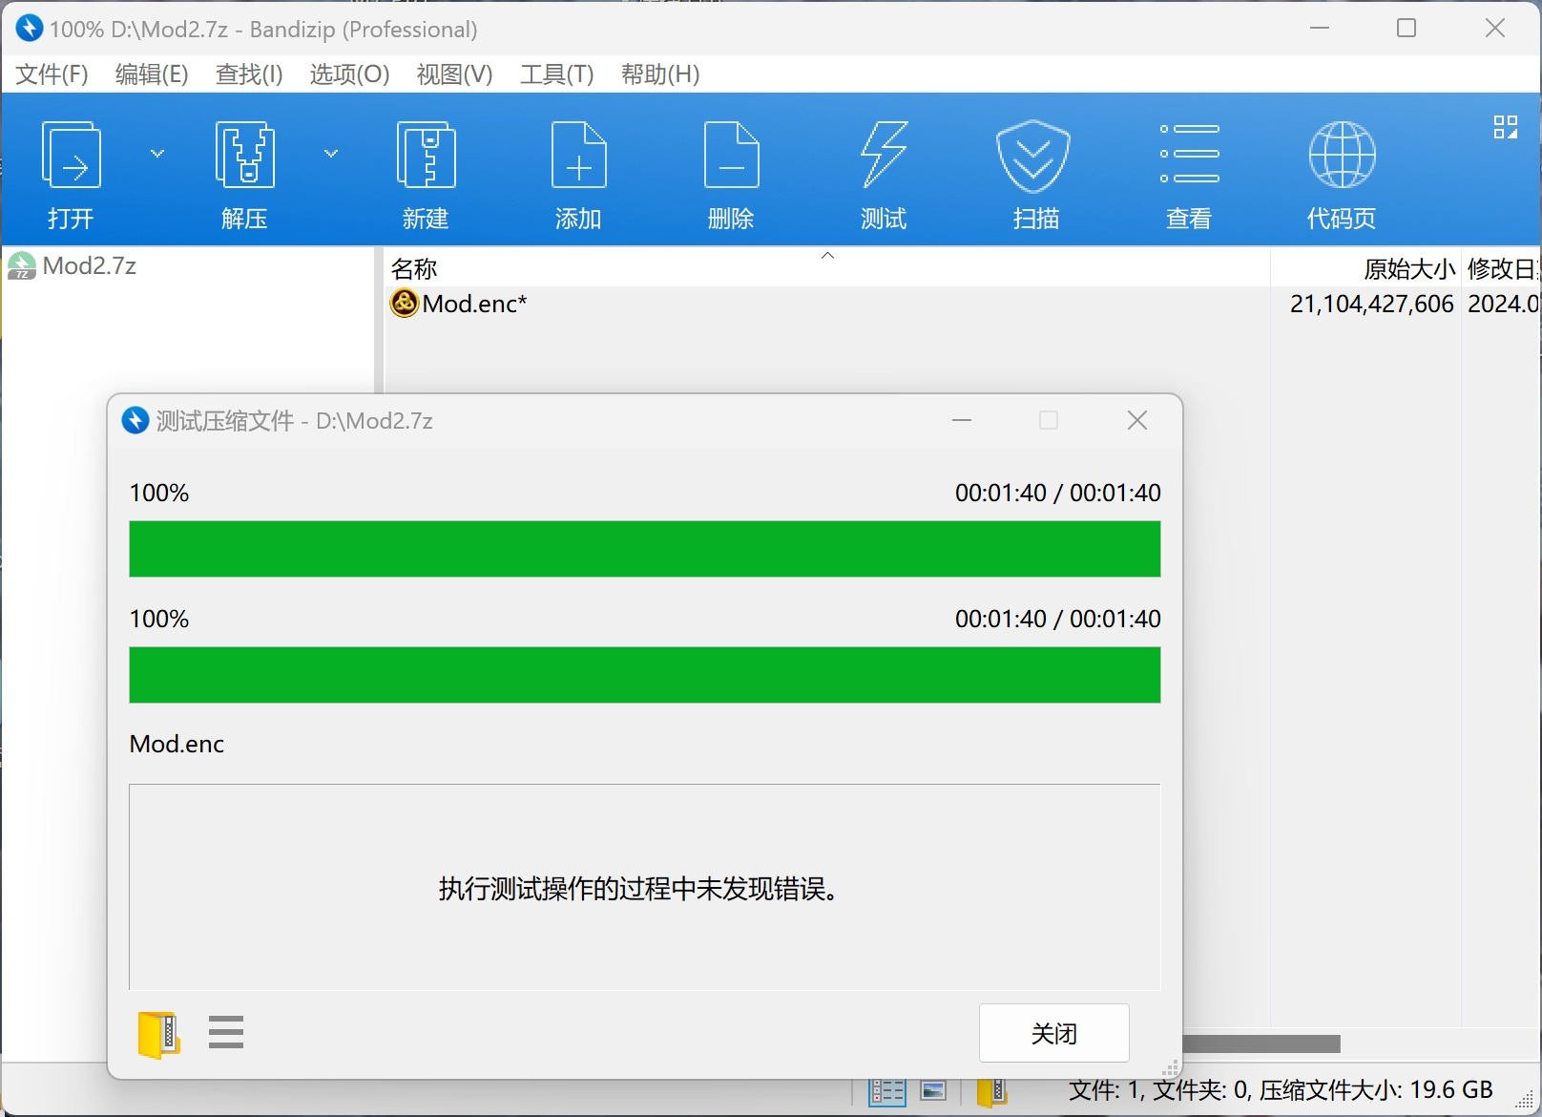Switch to thumbnail view in status bar
1542x1117 pixels.
pos(931,1089)
